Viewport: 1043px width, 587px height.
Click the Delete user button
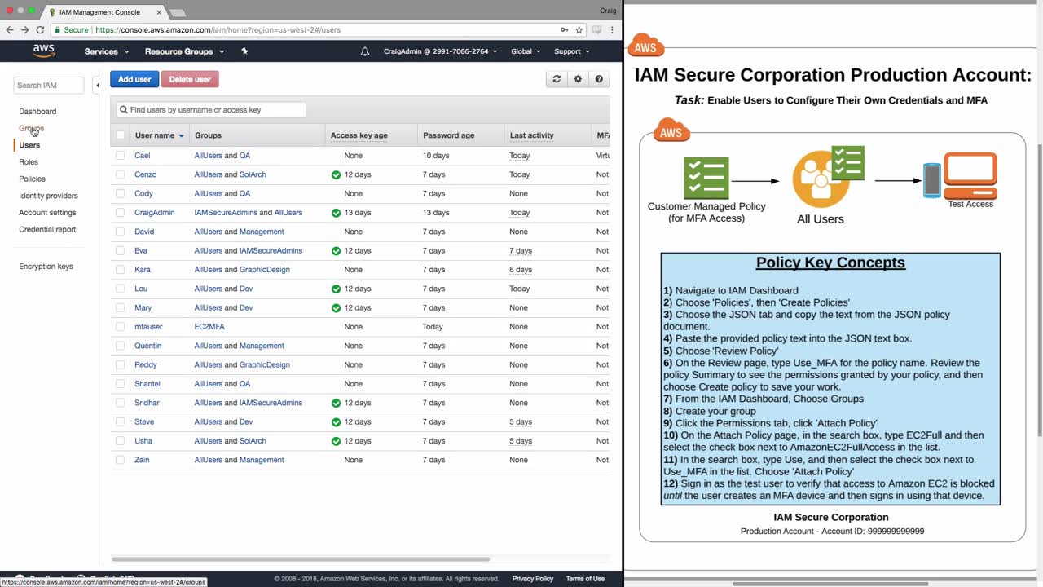[190, 79]
